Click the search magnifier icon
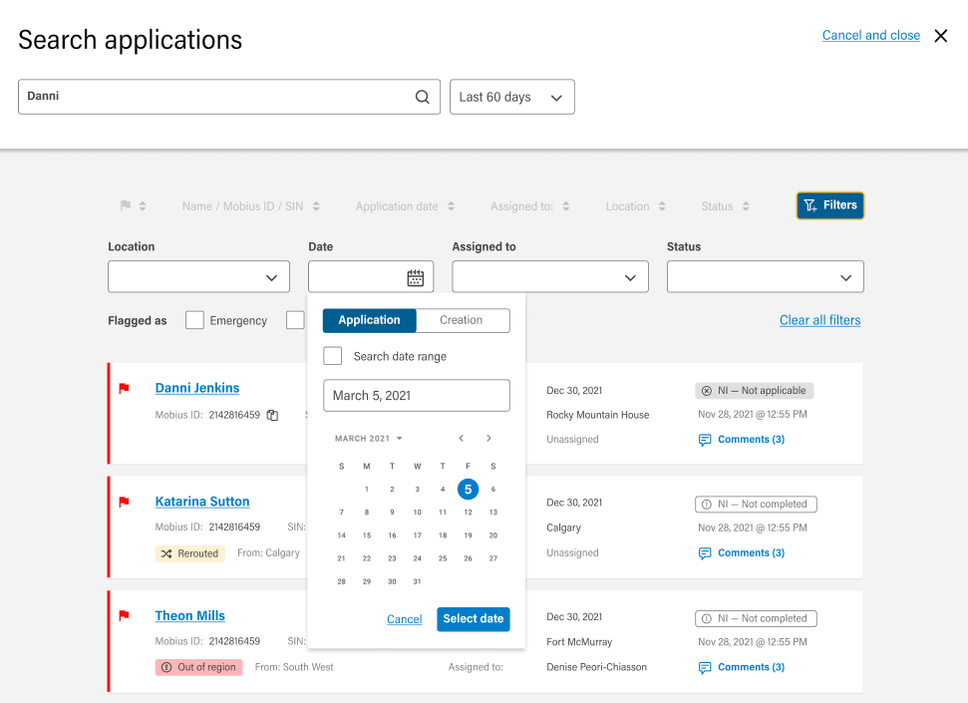Screen dimensions: 968x703 423,97
